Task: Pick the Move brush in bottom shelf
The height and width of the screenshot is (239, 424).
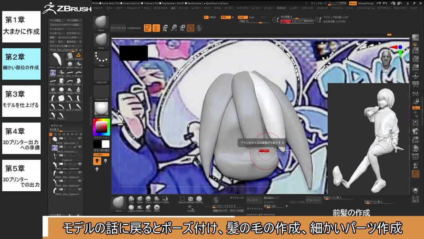Action: point(140,200)
